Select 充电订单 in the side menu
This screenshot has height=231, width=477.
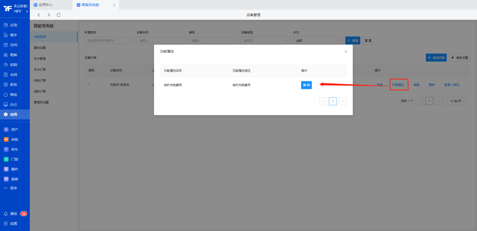[x=40, y=80]
